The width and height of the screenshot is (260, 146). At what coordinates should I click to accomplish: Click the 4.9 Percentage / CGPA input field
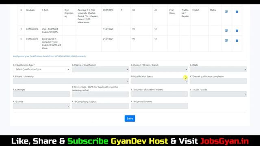tap(100, 94)
